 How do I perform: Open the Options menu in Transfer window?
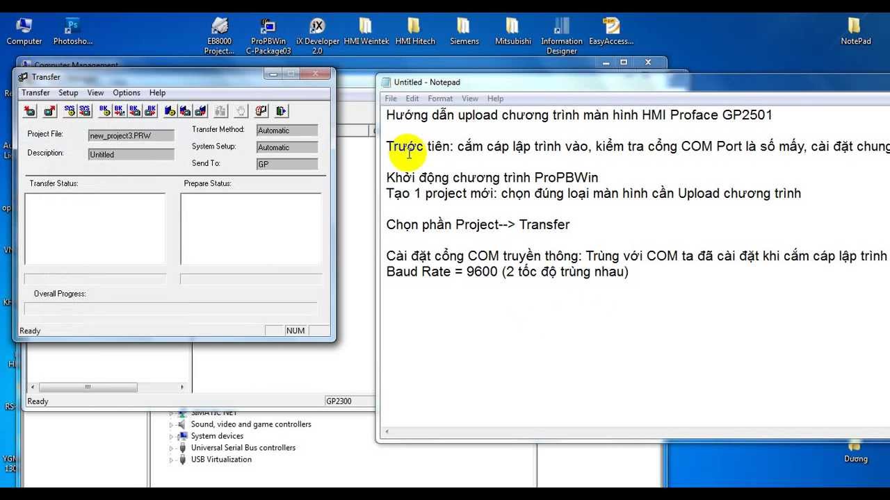click(x=127, y=92)
